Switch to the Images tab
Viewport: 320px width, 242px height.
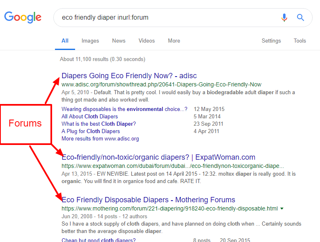pyautogui.click(x=90, y=41)
